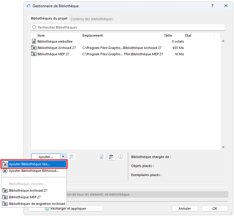Image resolution: width=234 pixels, height=216 pixels.
Task: Open the Ajouter dropdown arrow
Action: click(x=63, y=157)
